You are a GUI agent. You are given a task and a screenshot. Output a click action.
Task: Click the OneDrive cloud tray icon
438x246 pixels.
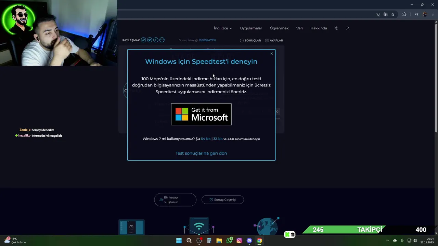(x=395, y=241)
